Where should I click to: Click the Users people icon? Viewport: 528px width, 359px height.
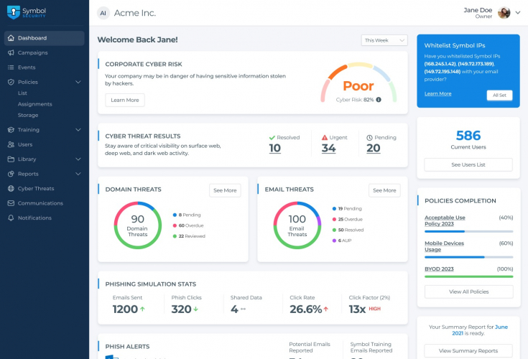11,144
